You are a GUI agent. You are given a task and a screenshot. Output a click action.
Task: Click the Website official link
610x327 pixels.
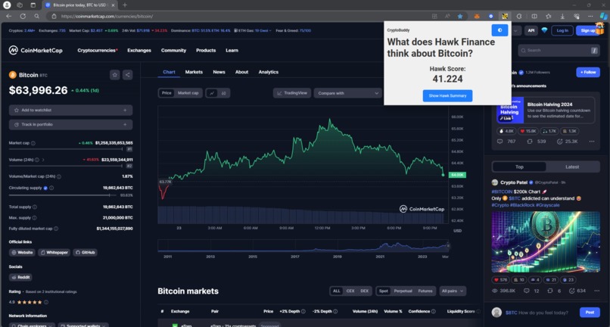point(22,252)
